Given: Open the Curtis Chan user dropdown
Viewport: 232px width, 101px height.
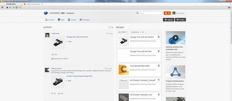Looking at the screenshot, I should (x=179, y=13).
